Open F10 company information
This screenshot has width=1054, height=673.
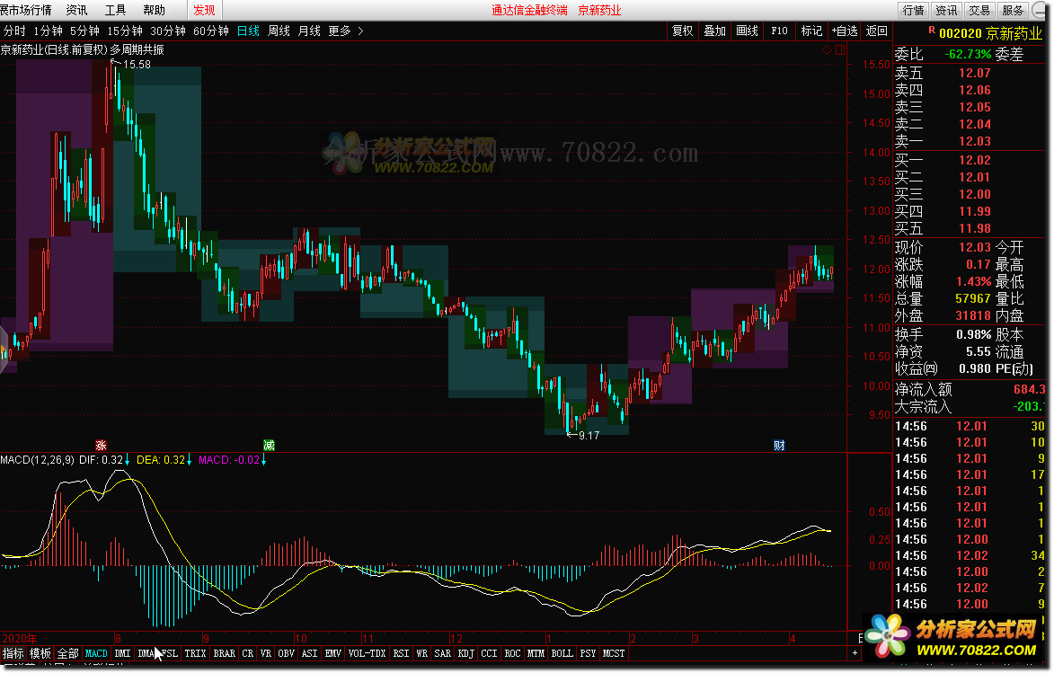point(779,31)
